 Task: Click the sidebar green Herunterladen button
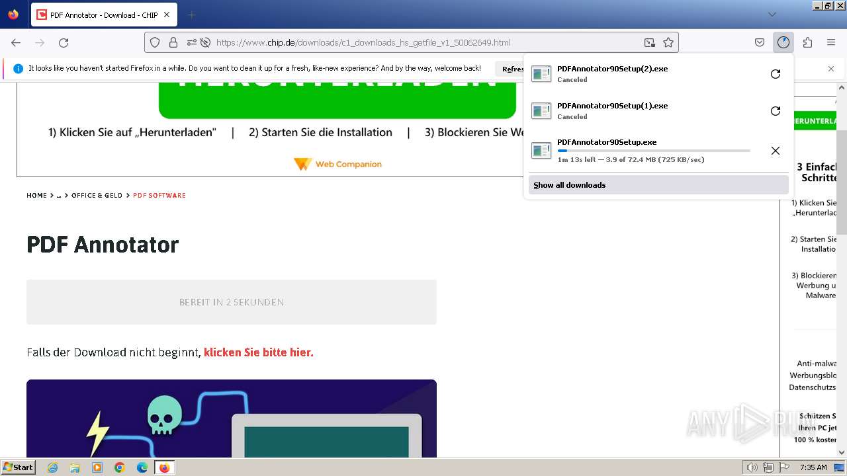(815, 121)
